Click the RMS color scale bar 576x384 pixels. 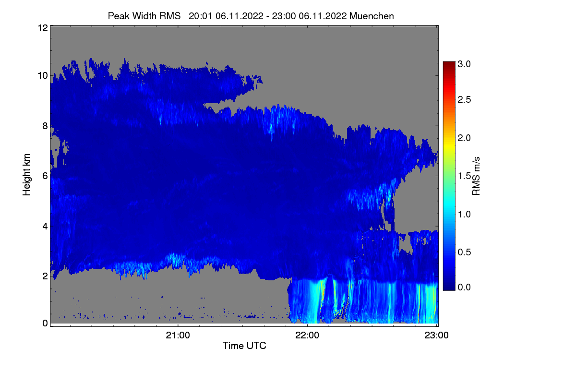point(448,176)
